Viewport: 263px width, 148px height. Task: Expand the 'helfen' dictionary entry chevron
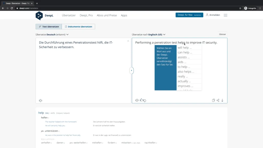click(49, 118)
